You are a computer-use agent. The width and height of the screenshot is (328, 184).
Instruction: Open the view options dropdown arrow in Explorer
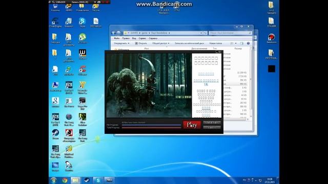tap(236, 43)
